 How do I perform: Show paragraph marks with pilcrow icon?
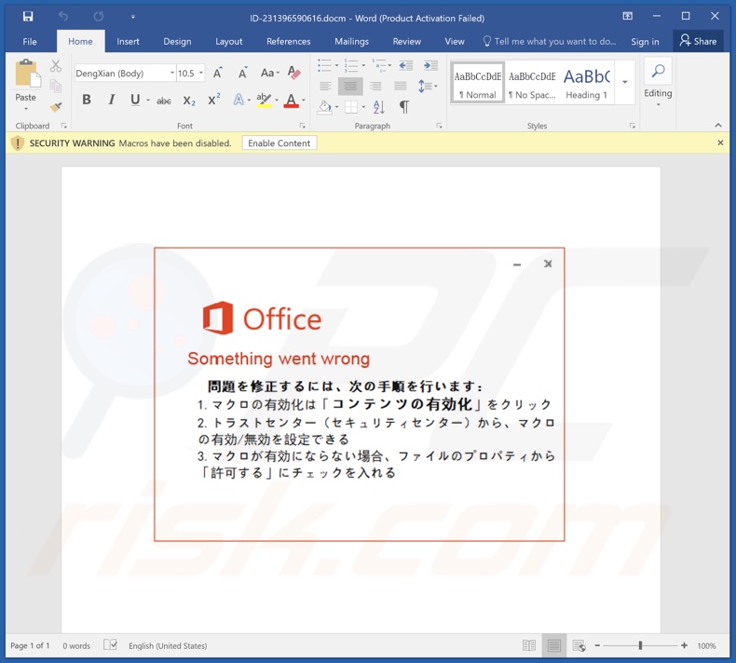[403, 107]
